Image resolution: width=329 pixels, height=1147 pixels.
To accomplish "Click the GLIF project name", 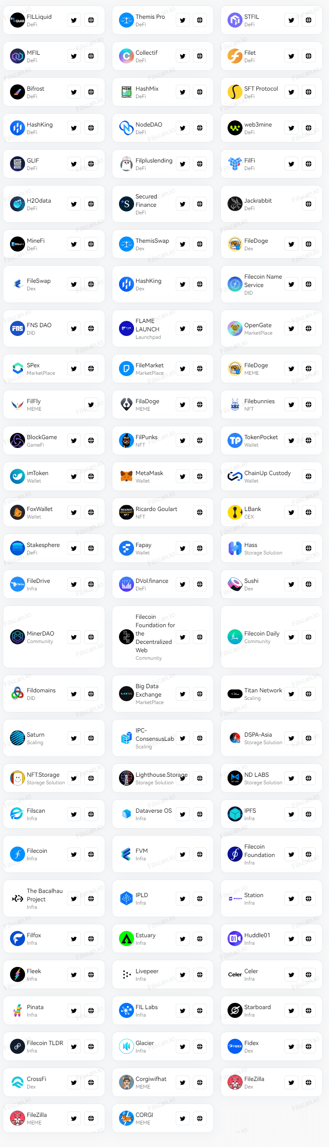I will pos(33,160).
